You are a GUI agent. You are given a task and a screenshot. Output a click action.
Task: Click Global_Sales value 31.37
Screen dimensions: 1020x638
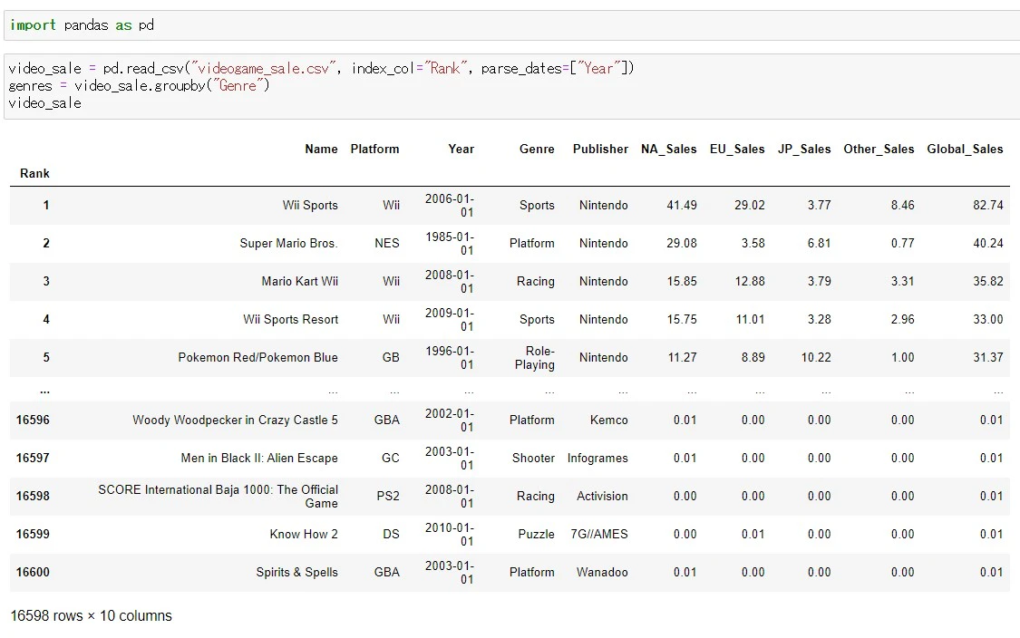(x=988, y=358)
